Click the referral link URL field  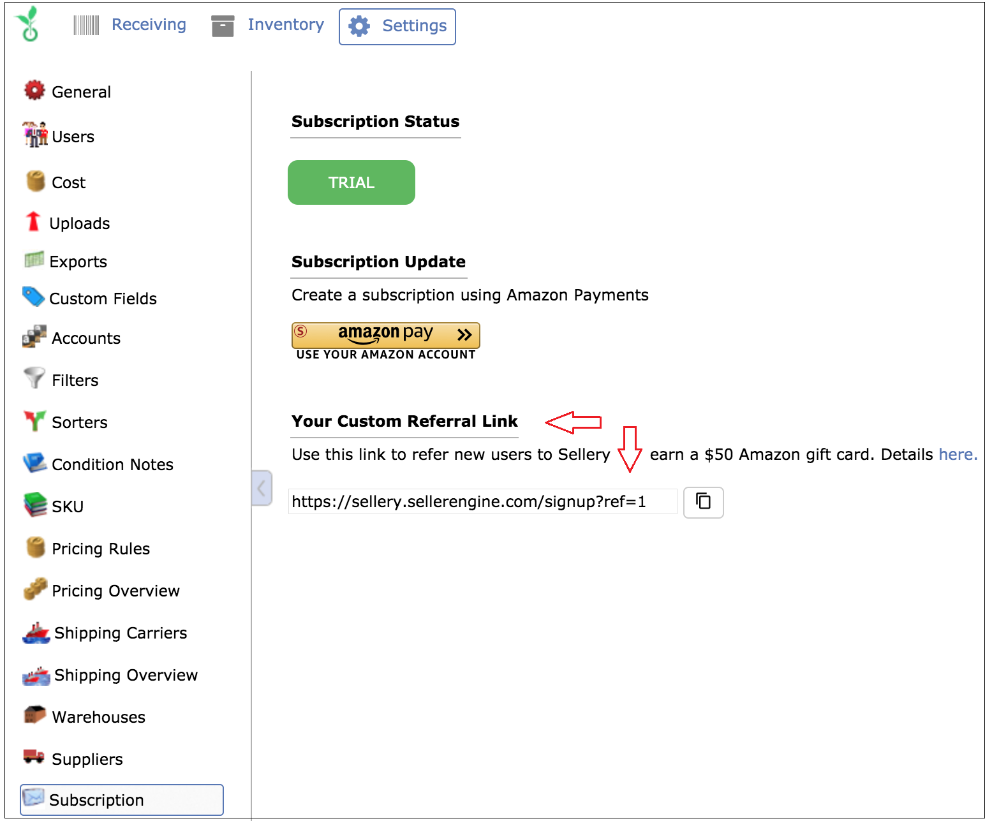(483, 501)
